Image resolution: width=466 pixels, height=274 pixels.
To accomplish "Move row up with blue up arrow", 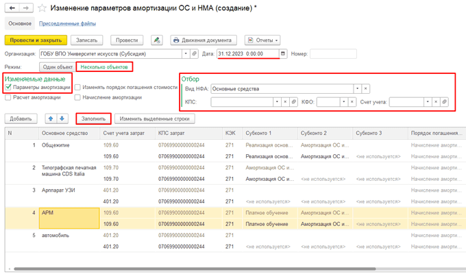I will tap(51, 119).
